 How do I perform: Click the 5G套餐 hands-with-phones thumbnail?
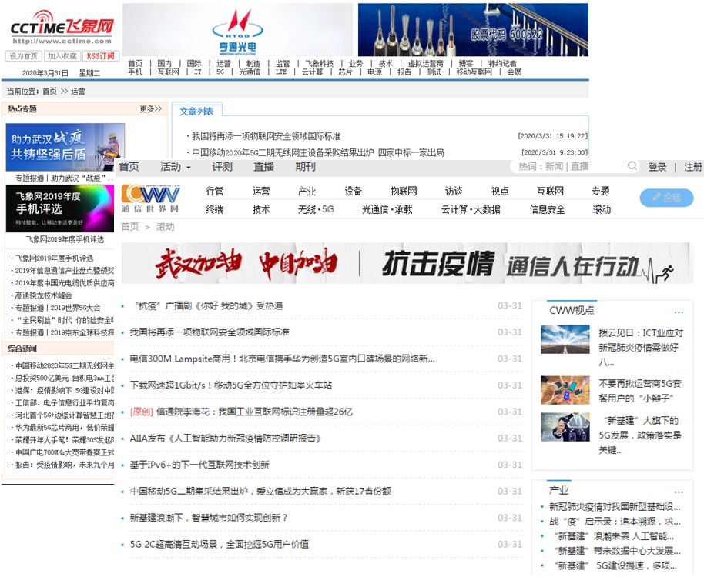[565, 390]
